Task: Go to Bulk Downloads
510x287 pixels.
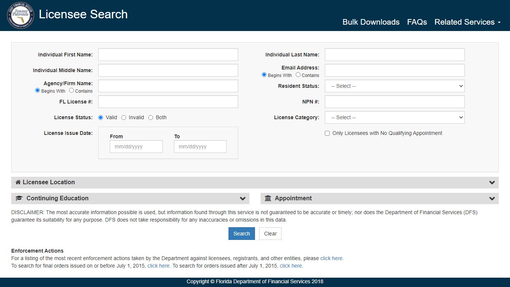Action: 371,22
